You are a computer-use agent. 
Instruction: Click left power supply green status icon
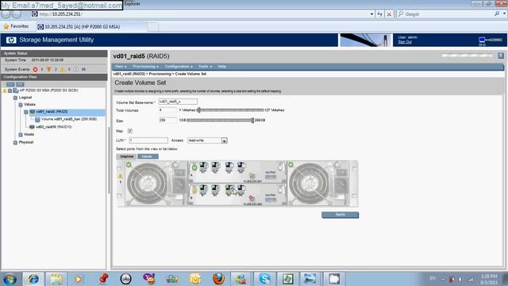coord(129,164)
